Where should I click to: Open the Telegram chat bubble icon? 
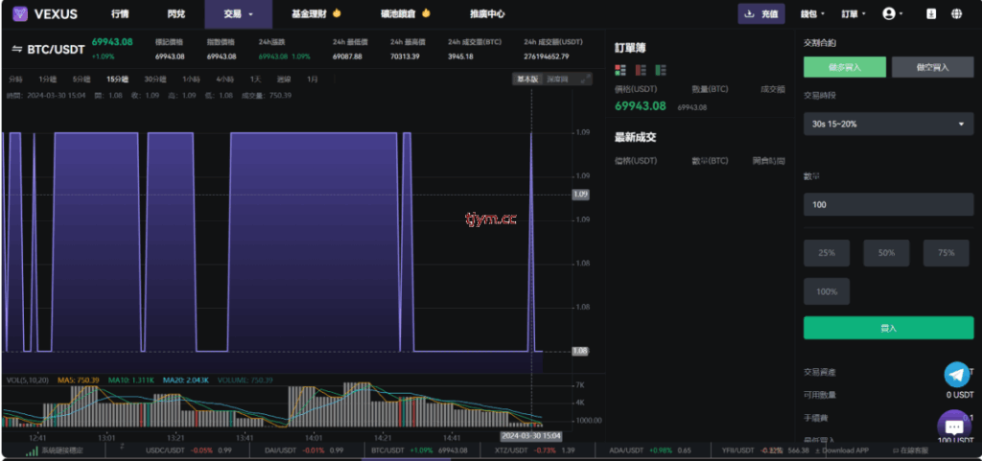click(956, 375)
